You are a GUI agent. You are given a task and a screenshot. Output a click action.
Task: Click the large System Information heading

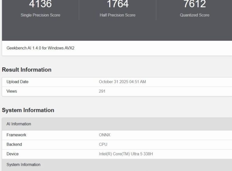pos(28,110)
